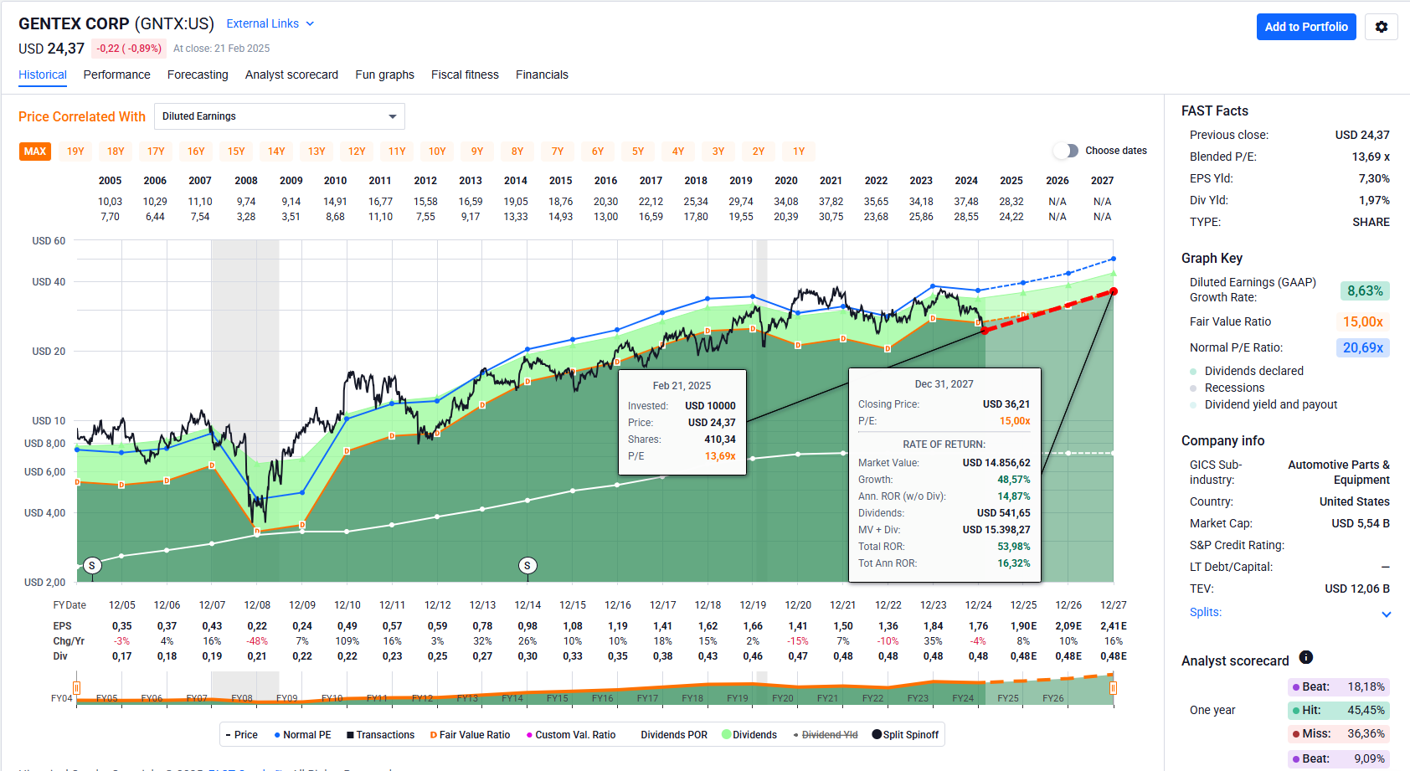Click the red endpoint dot at 12/27

1114,291
